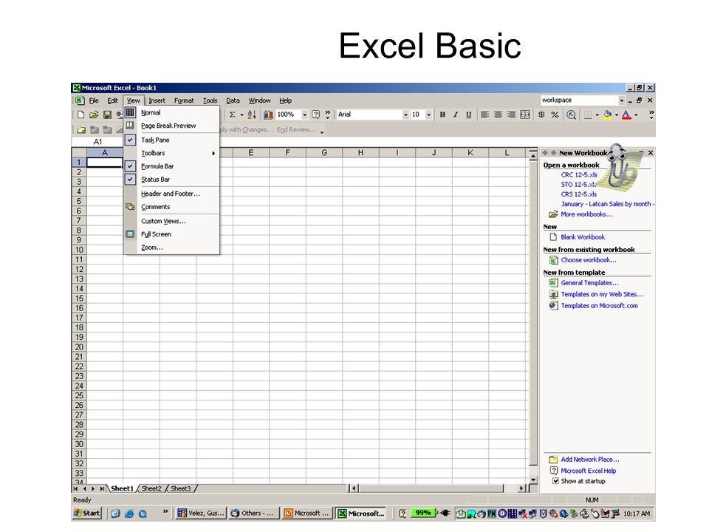This screenshot has width=709, height=532.
Task: Click the red Font Color A
Action: click(x=626, y=115)
